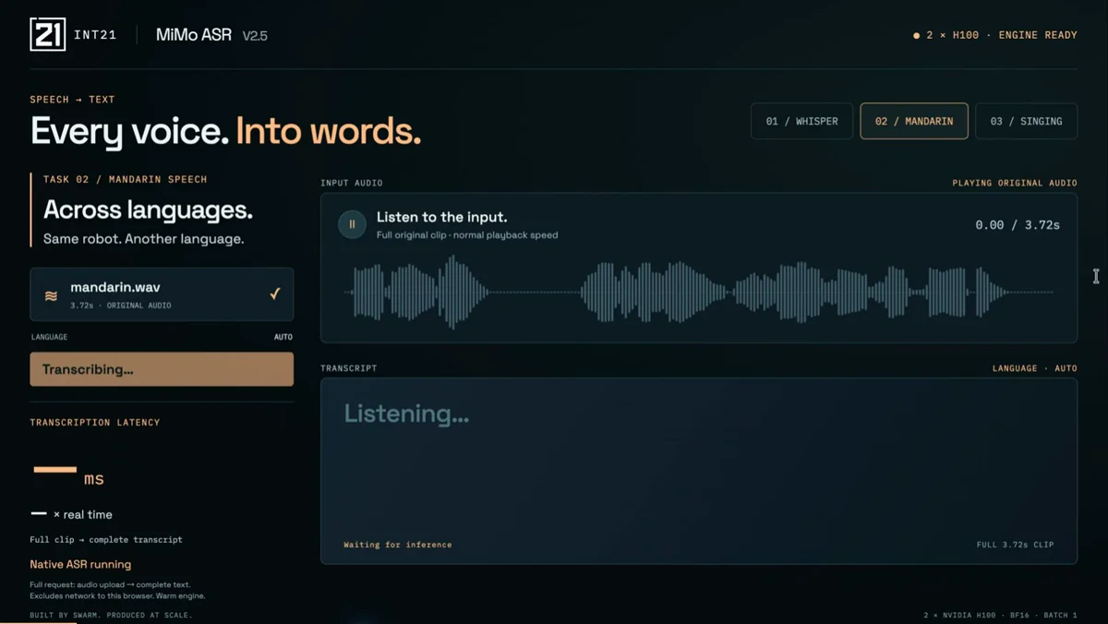Click the INT21 logo icon
Viewport: 1108px width, 624px height.
coord(48,35)
